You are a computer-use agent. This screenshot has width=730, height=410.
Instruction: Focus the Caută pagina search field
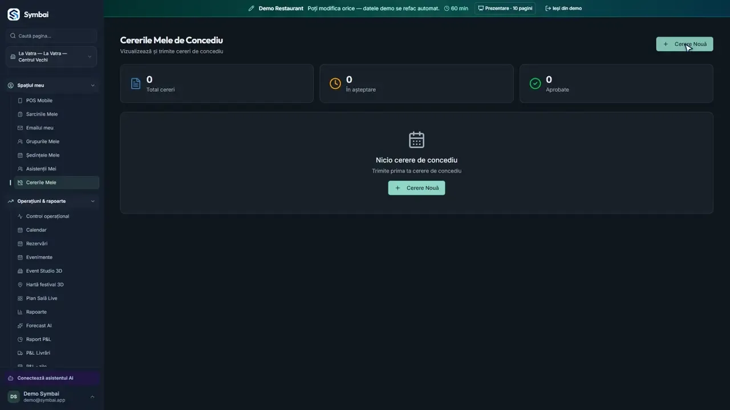coord(51,36)
